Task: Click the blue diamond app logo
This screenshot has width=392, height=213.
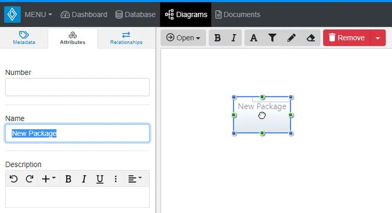Action: pos(12,15)
